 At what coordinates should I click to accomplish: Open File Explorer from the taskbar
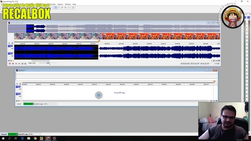point(29,138)
